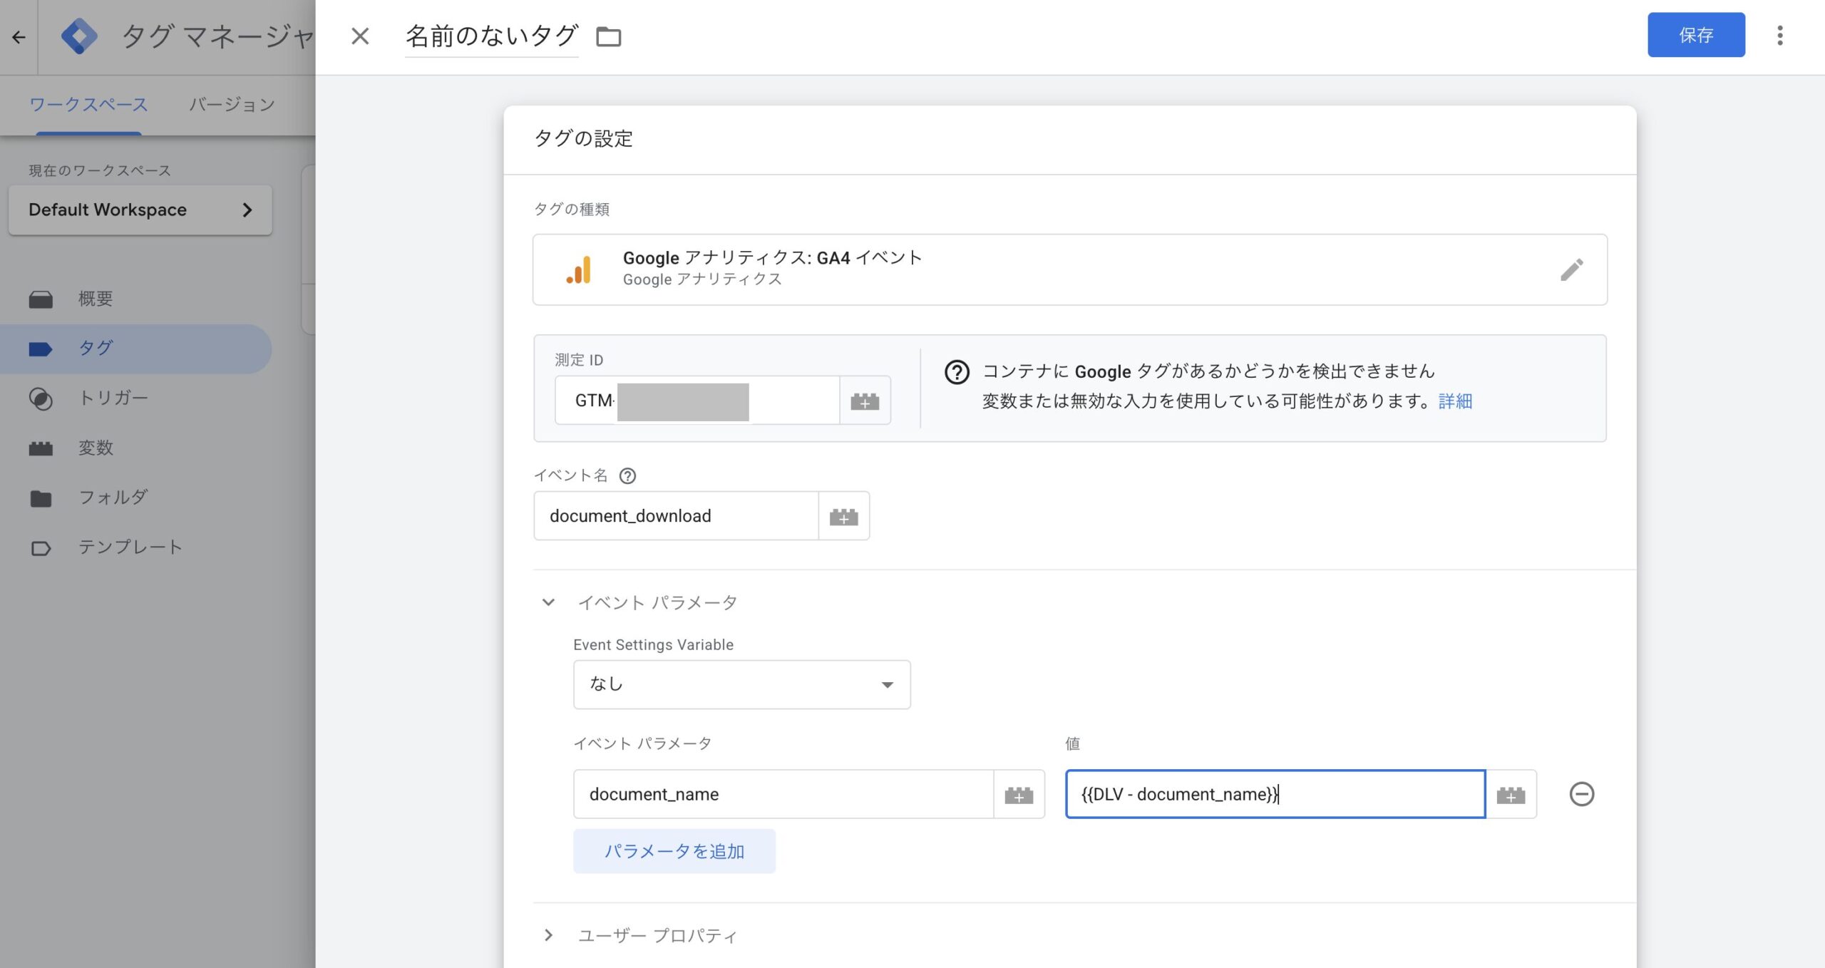Open the Default Workspace selector

(x=140, y=210)
